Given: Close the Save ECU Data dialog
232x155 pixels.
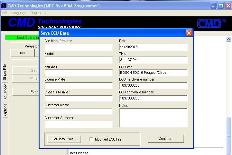Looking at the screenshot, I should [189, 33].
